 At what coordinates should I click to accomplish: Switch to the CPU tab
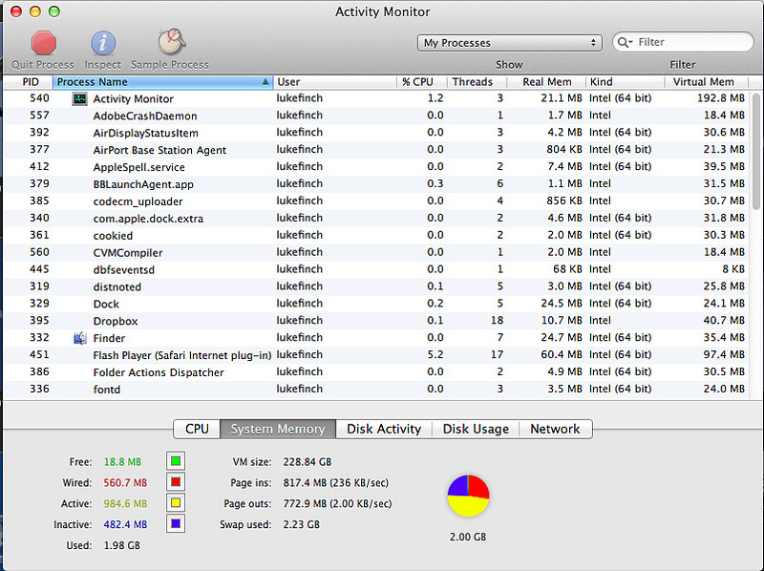(197, 429)
